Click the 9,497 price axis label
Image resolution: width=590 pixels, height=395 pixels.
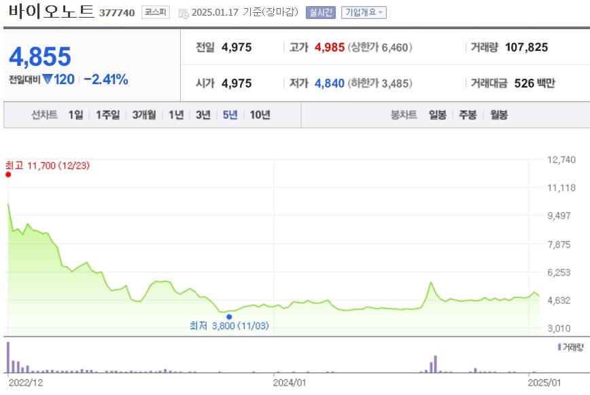point(559,216)
